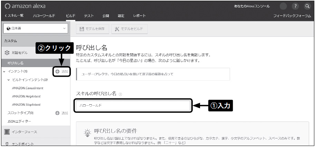The width and height of the screenshot is (315, 147).
Task: Open あなたのAlexaコンソール link
Action: pyautogui.click(x=252, y=6)
